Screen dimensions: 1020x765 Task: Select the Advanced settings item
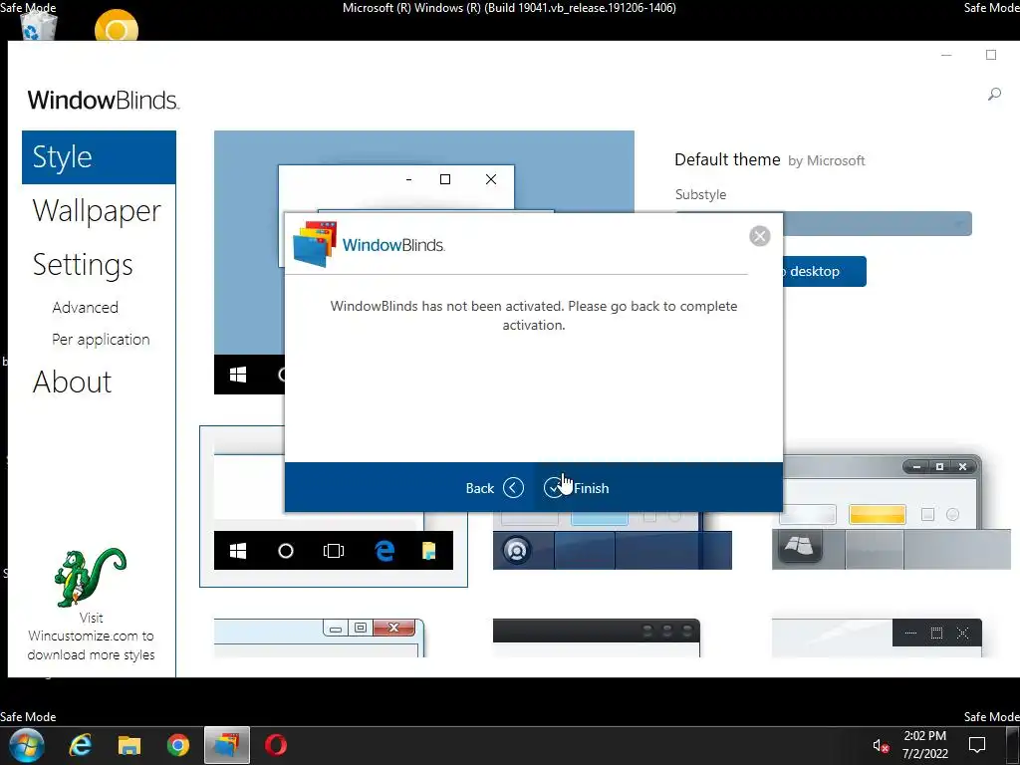point(86,307)
